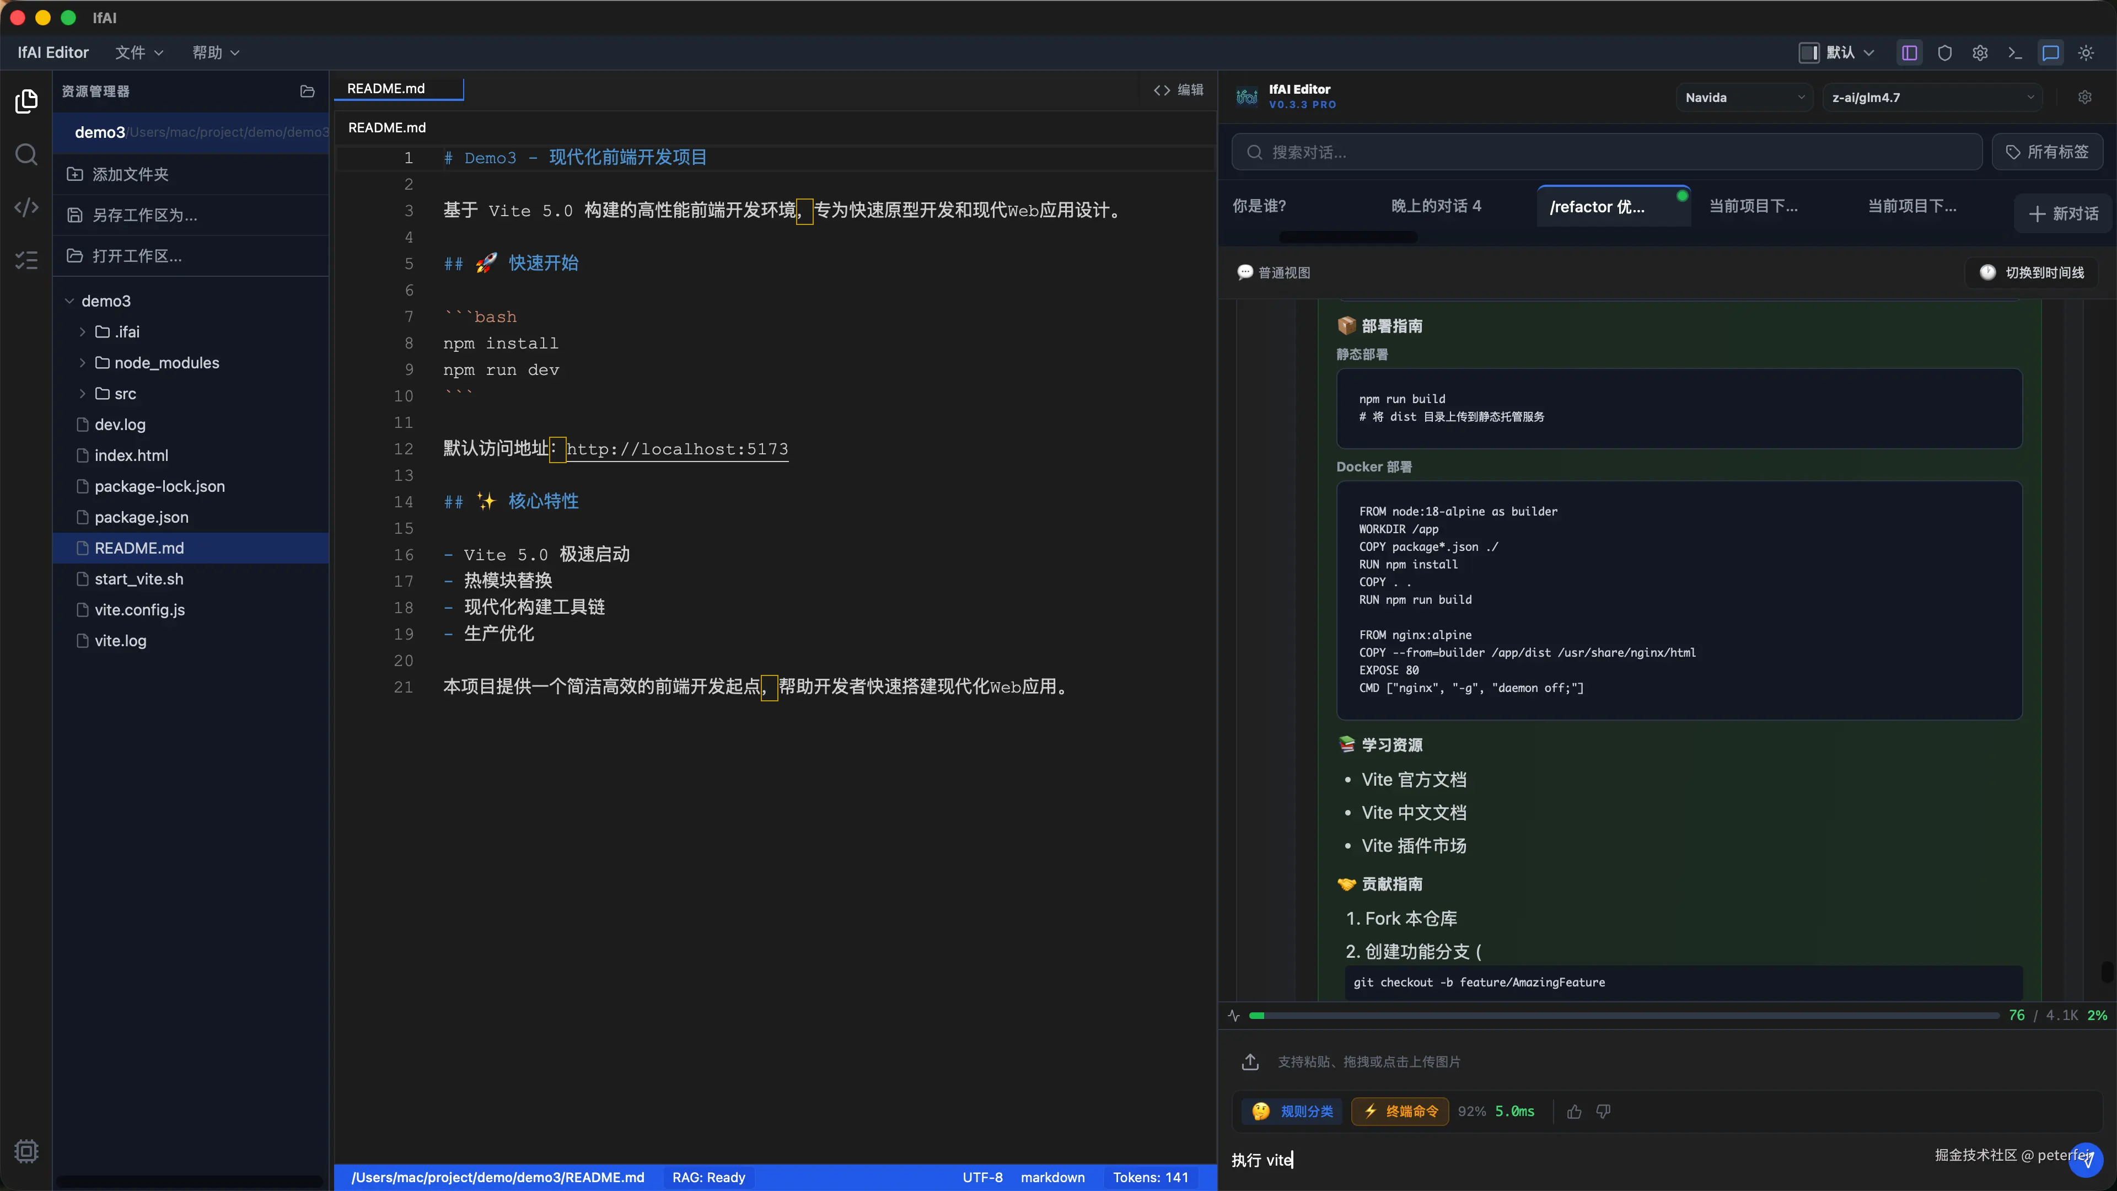Open the search icon in left activity bar
The width and height of the screenshot is (2117, 1191).
coord(26,154)
